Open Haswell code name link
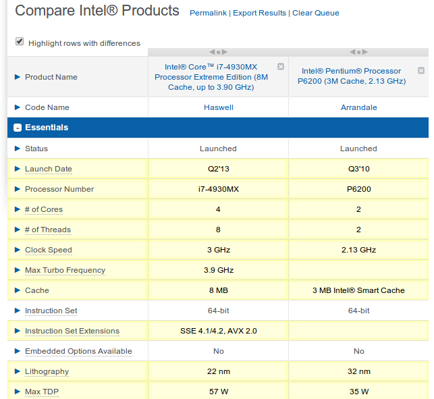 (219, 107)
